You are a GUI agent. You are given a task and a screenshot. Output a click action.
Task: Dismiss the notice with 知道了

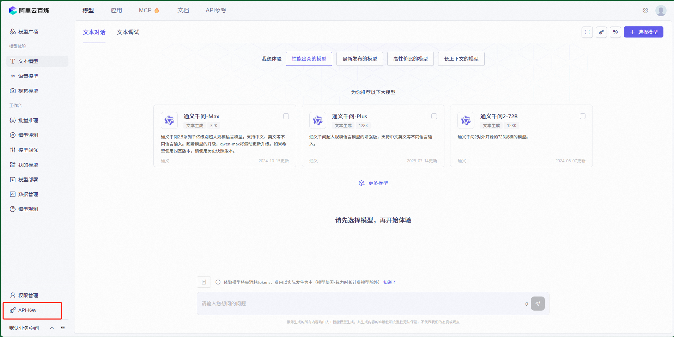coord(390,282)
